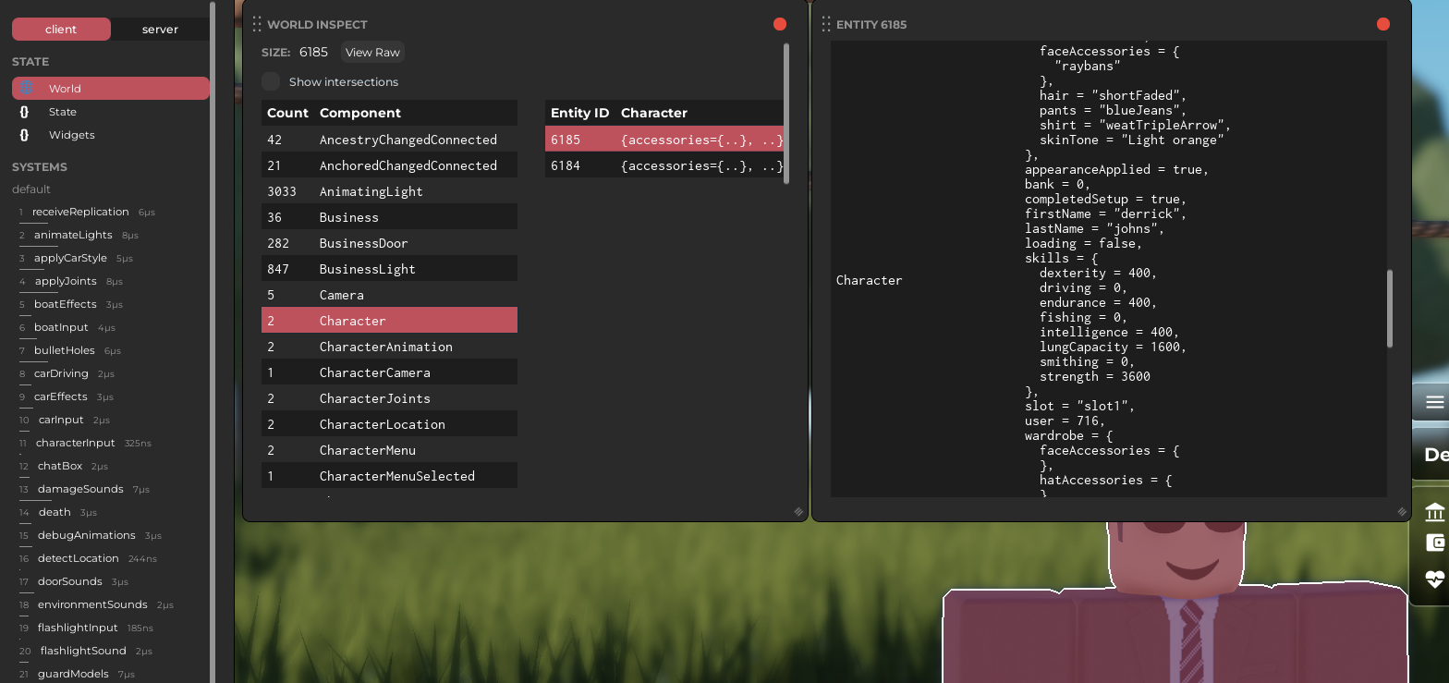Select World in the State list
1449x683 pixels.
click(111, 89)
